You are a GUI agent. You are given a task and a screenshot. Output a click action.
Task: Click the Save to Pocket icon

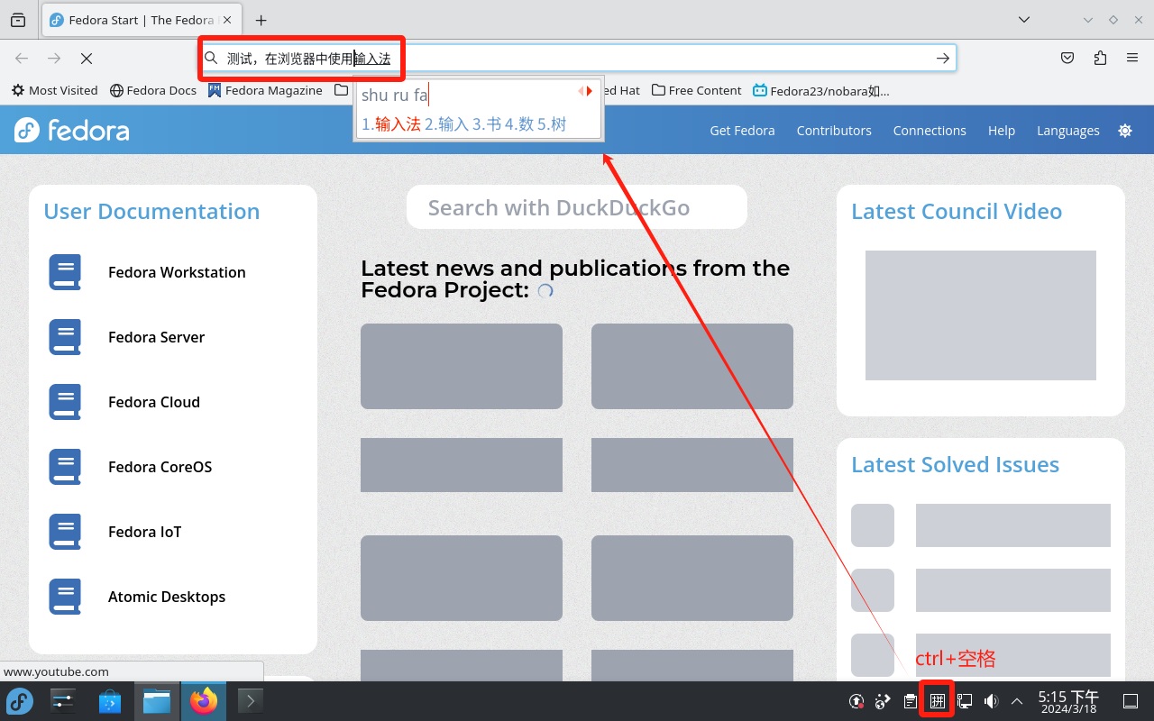point(1067,58)
